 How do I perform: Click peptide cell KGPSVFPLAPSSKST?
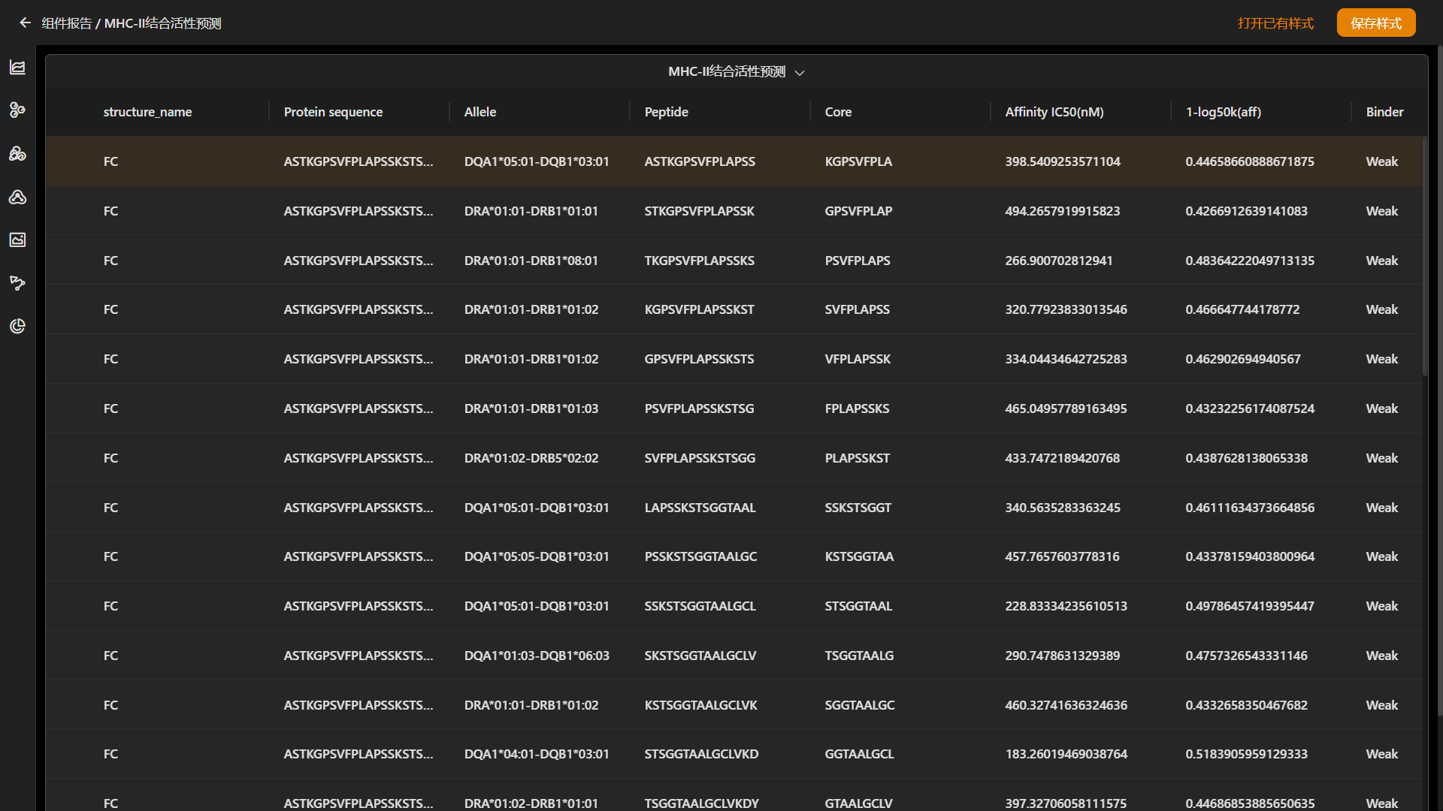(699, 309)
